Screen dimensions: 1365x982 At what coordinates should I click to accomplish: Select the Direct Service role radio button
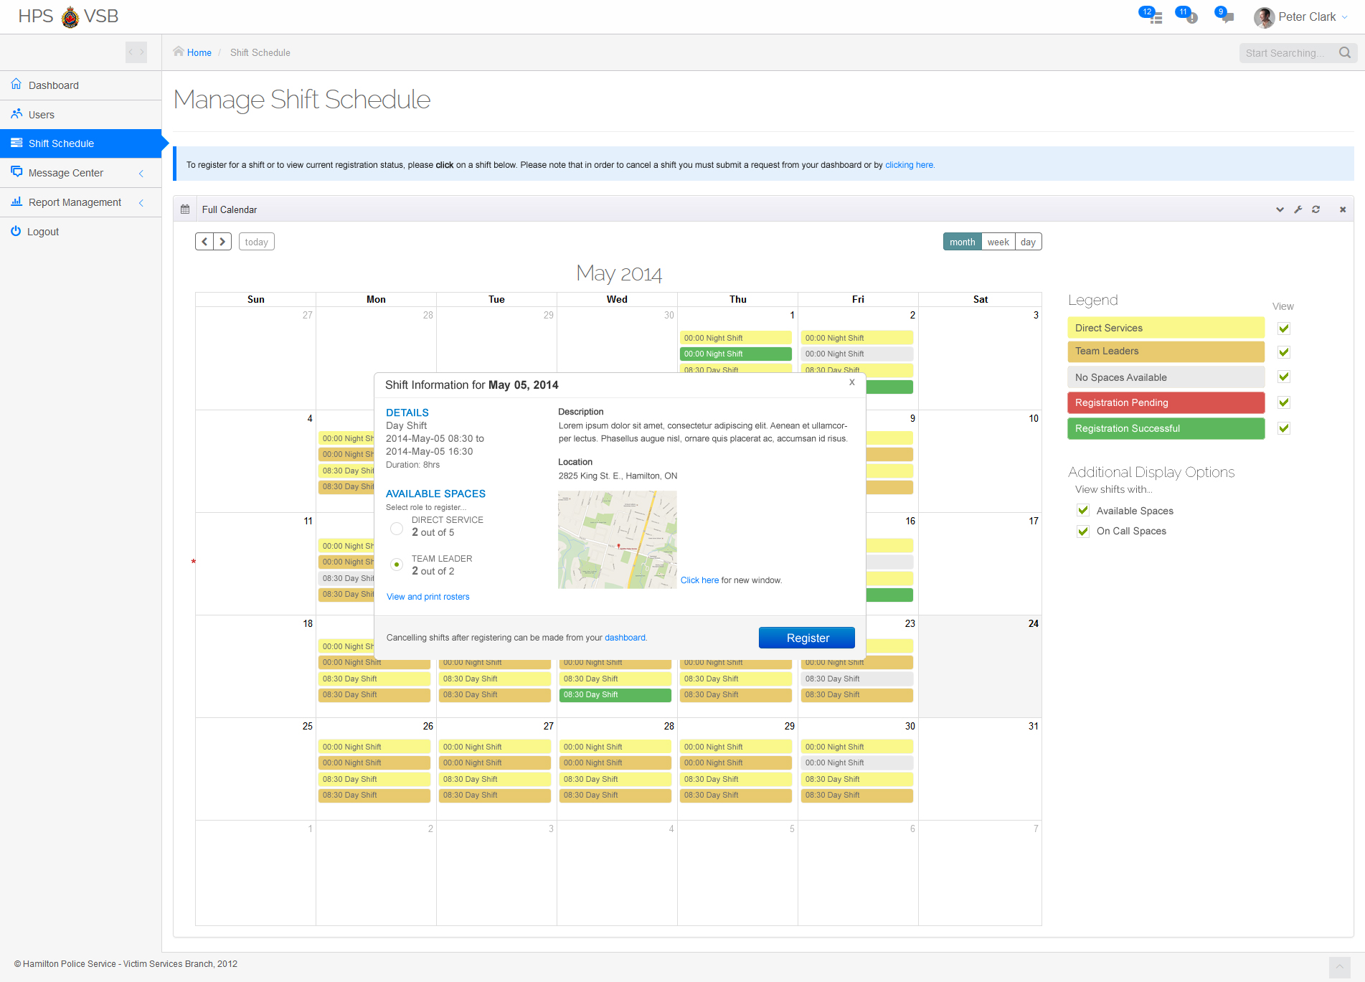click(x=397, y=529)
